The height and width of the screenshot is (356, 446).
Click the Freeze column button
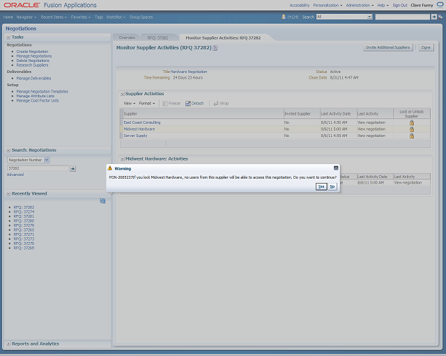[171, 104]
